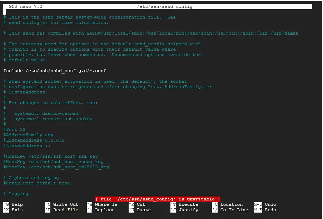Click the 'The strategy used for options' line
Viewport: 323px width, 219px height.
tap(102, 44)
